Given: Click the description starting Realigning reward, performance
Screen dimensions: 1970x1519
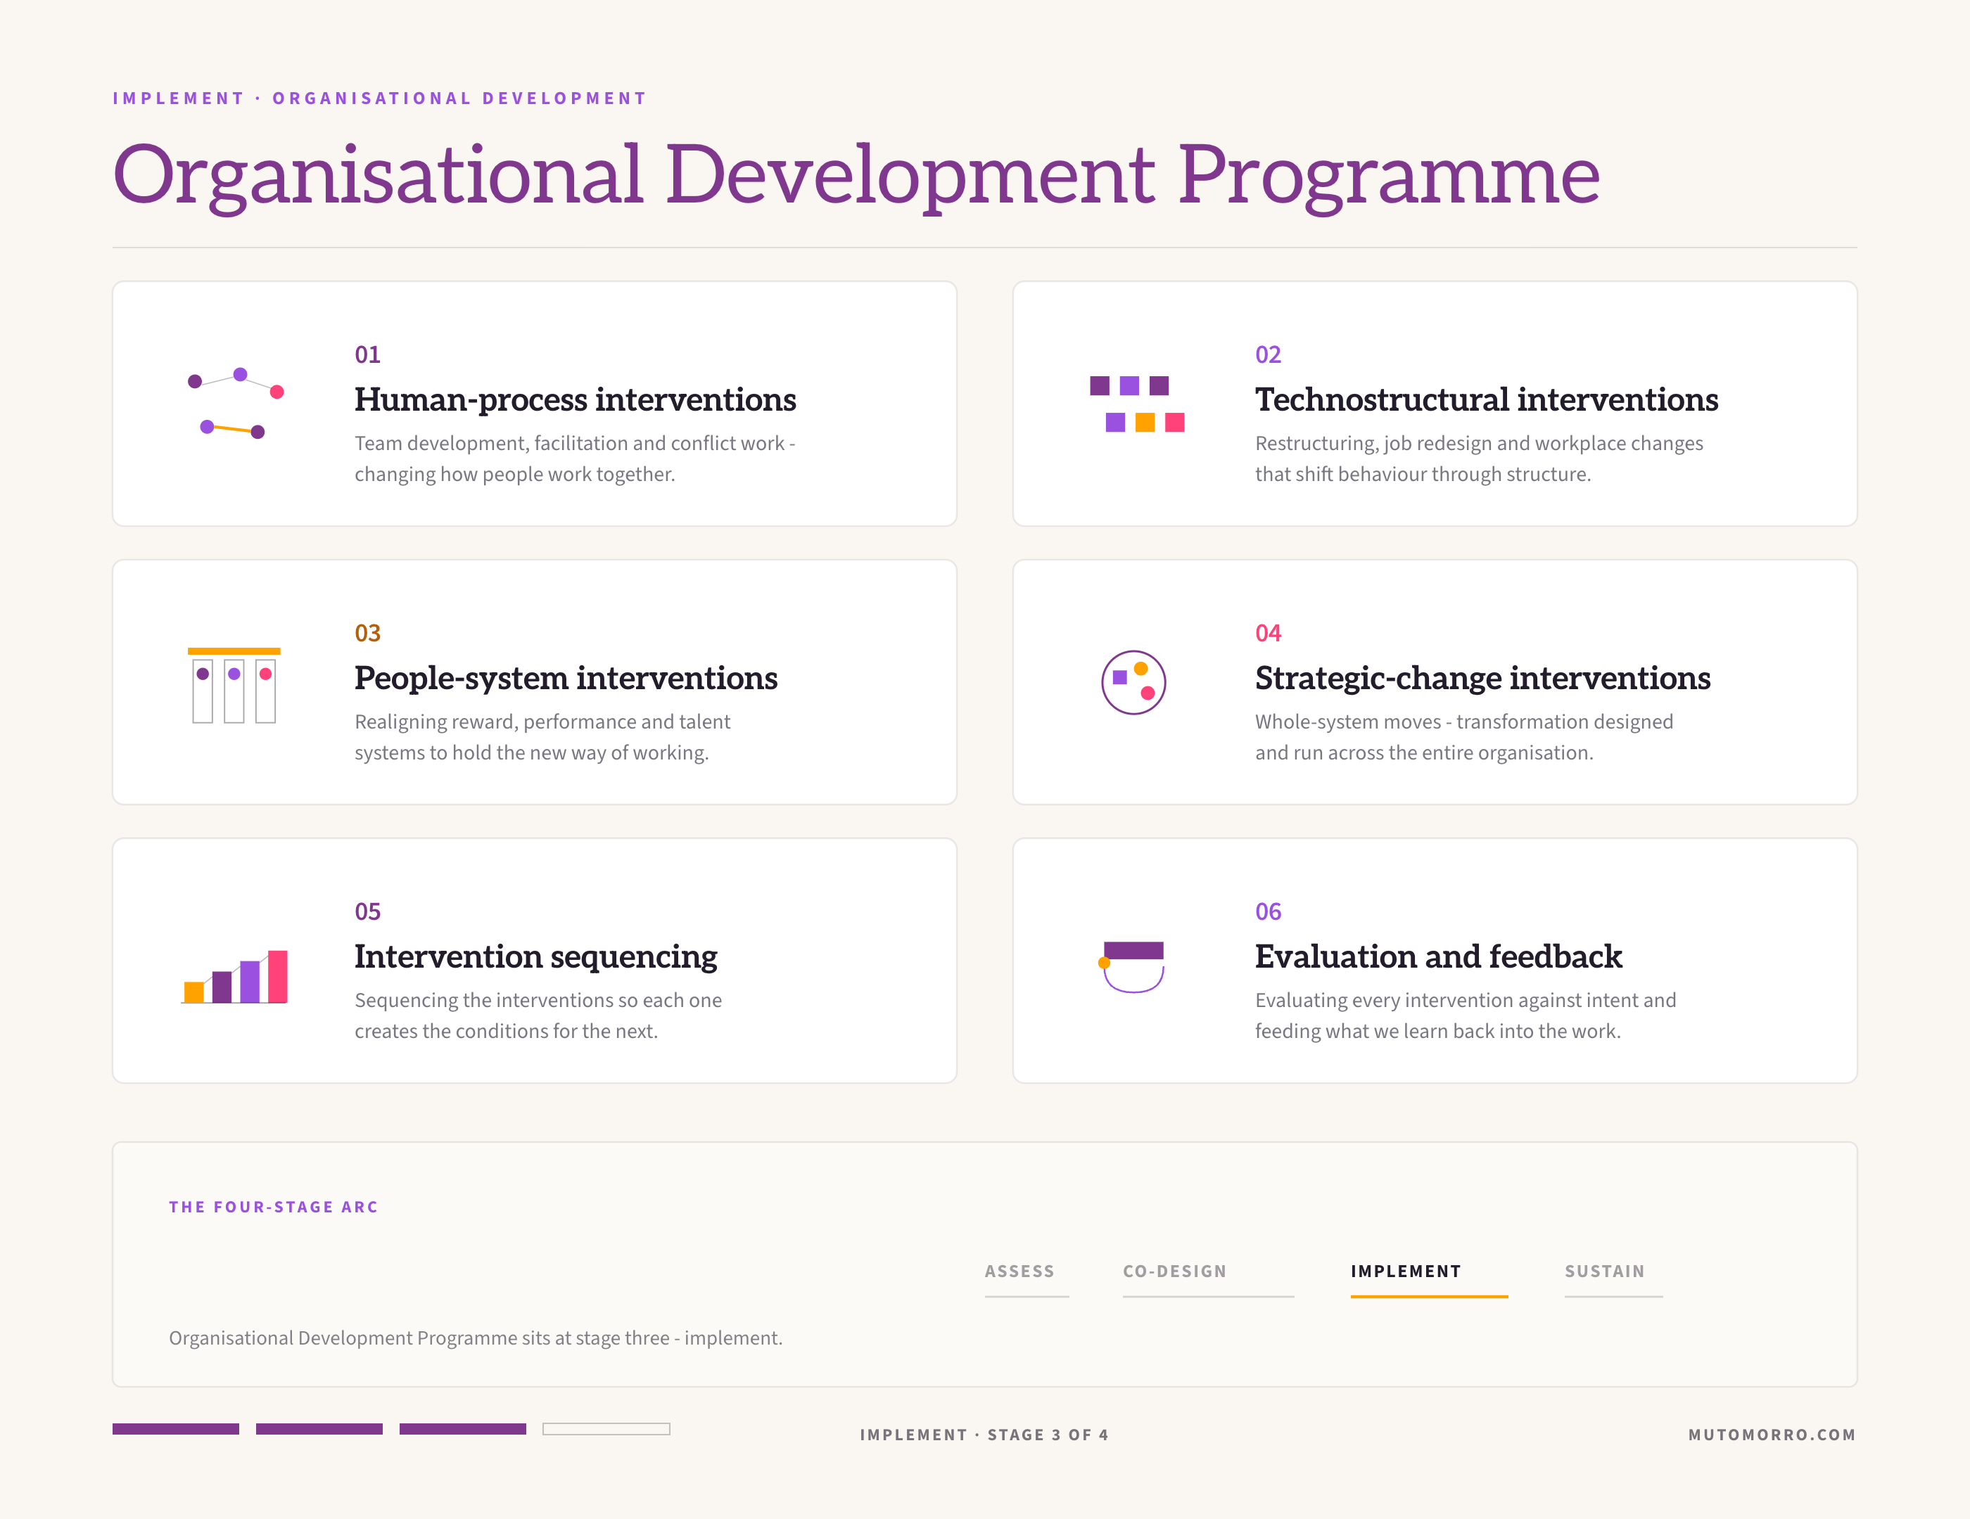Looking at the screenshot, I should (542, 738).
